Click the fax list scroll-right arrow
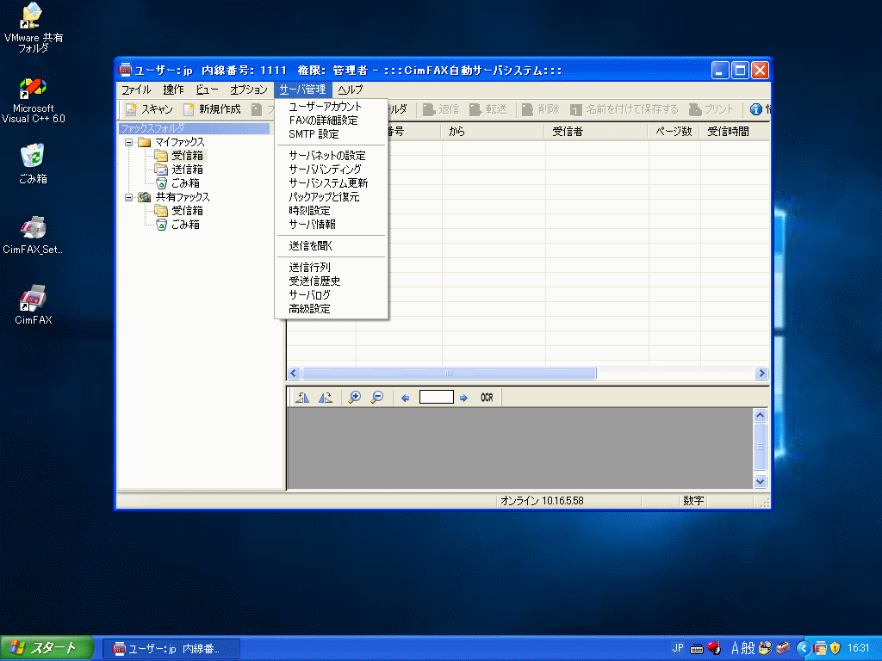882x661 pixels. click(x=761, y=374)
